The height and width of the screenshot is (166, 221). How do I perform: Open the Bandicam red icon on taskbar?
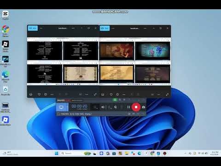click(x=165, y=153)
